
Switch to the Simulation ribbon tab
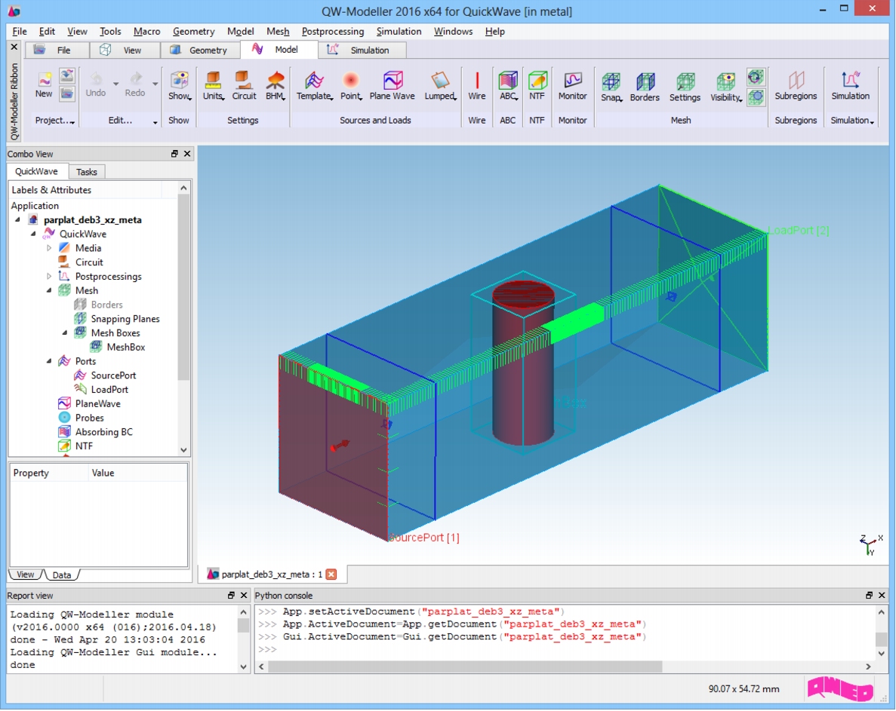(x=362, y=51)
